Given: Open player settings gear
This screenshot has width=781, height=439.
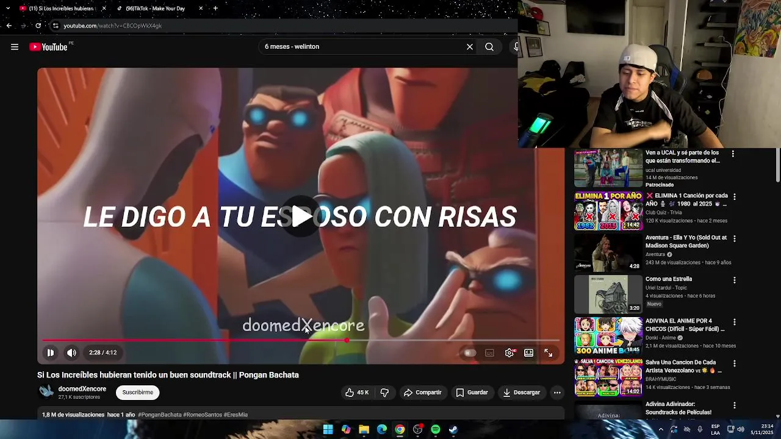Looking at the screenshot, I should click(x=509, y=352).
